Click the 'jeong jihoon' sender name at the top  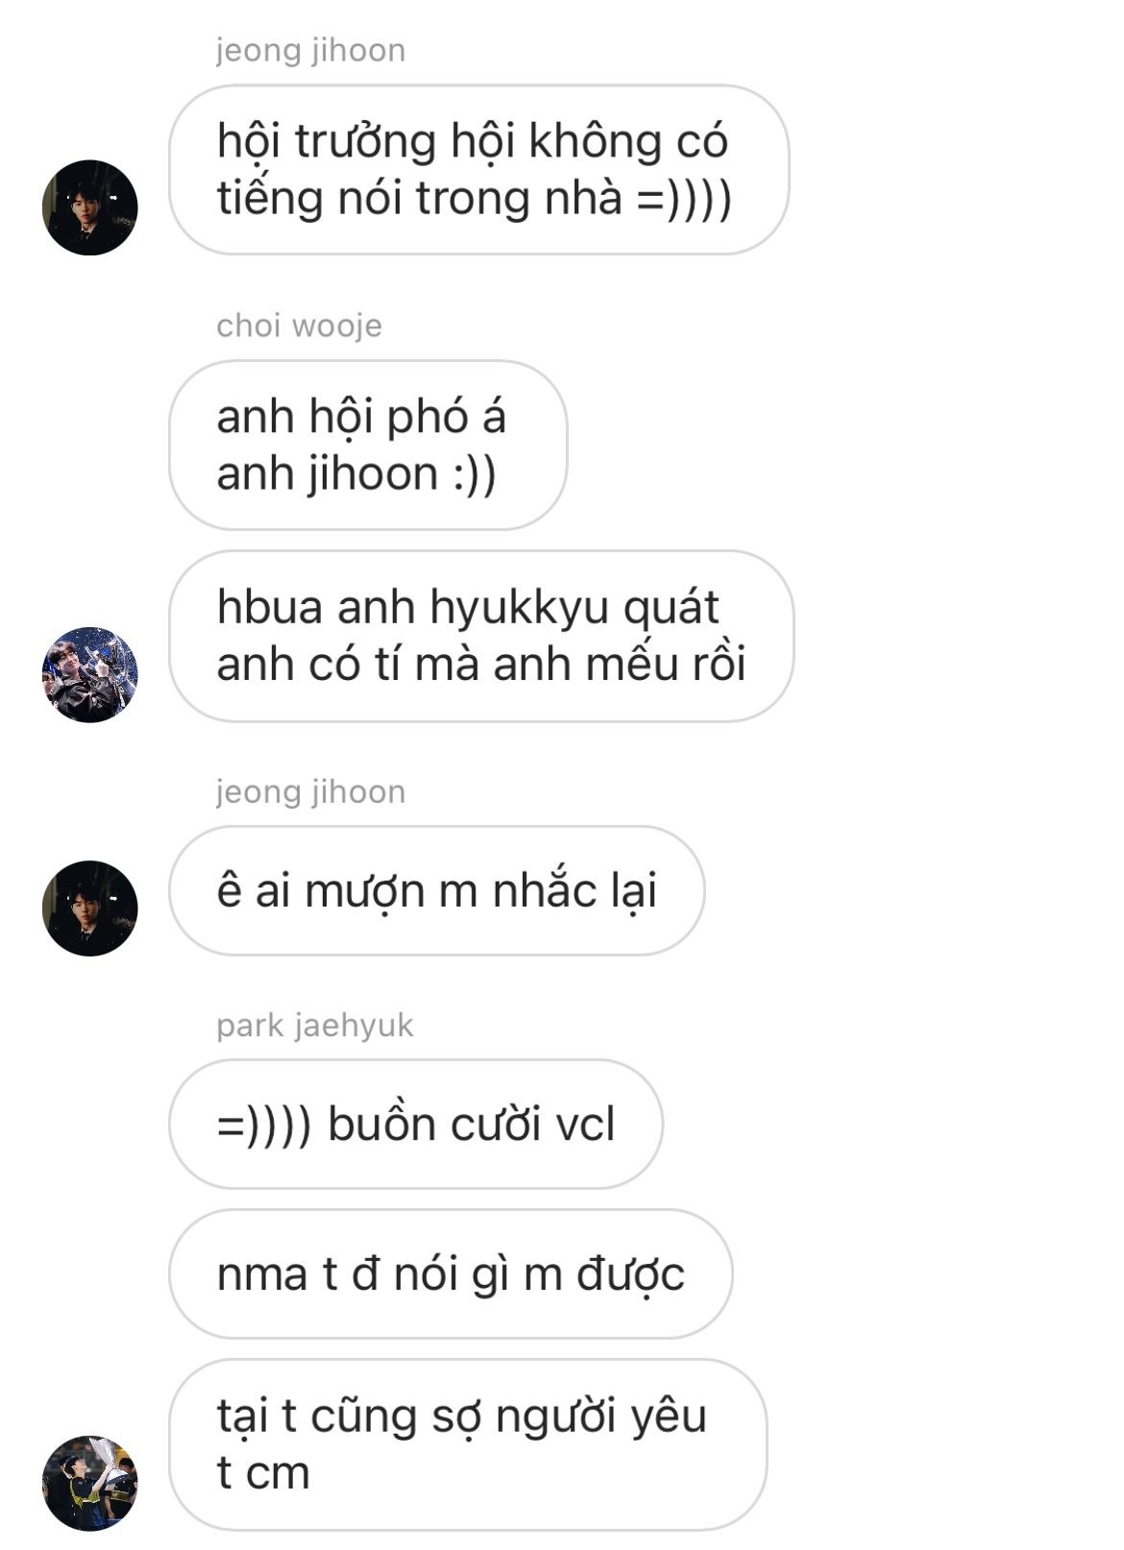pos(310,50)
